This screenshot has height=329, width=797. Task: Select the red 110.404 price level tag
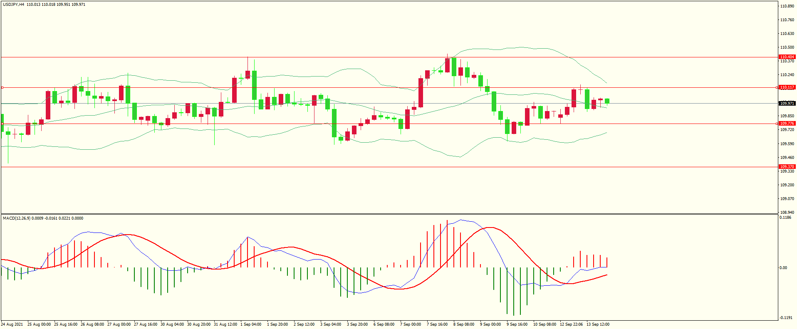(x=787, y=57)
